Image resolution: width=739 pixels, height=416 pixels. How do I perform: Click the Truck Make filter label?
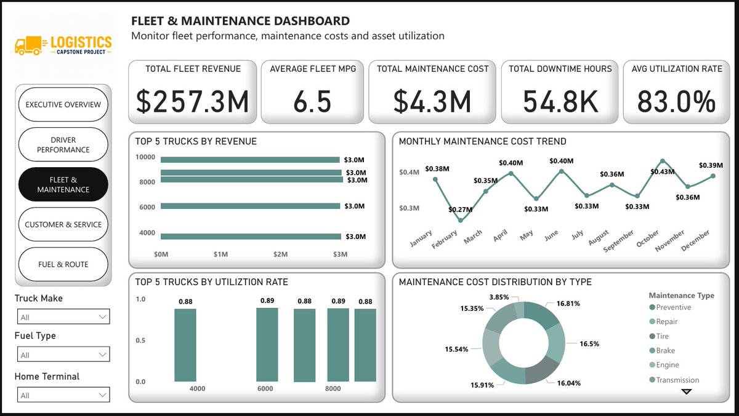(x=39, y=298)
